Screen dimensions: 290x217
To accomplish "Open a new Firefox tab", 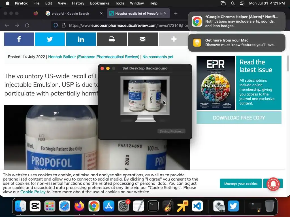I will point(176,14).
